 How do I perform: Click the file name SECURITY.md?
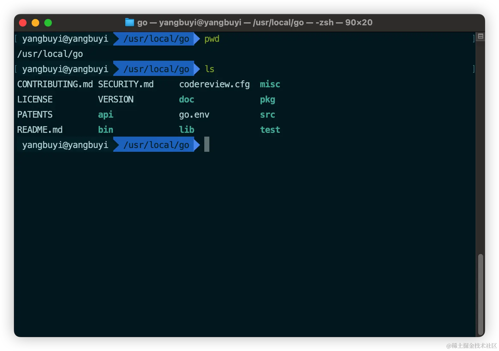pyautogui.click(x=126, y=84)
